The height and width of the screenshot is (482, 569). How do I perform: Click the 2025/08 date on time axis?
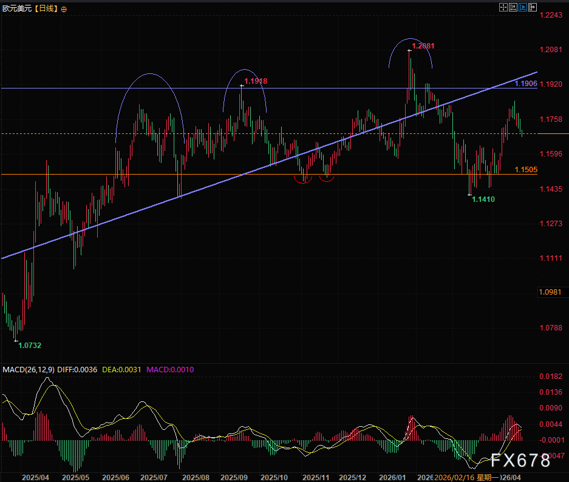pyautogui.click(x=196, y=477)
